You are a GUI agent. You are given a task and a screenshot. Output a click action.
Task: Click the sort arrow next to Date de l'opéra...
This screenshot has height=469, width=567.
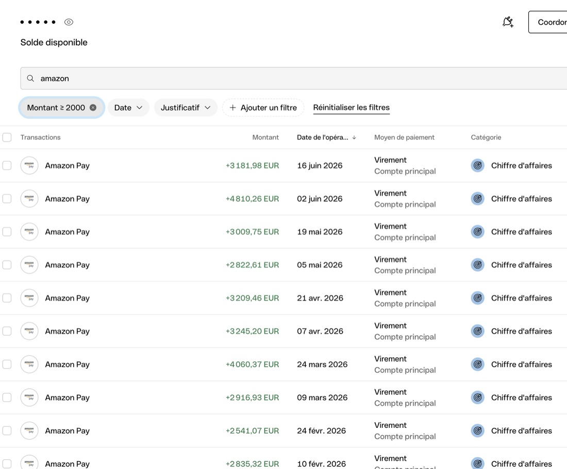tap(355, 137)
